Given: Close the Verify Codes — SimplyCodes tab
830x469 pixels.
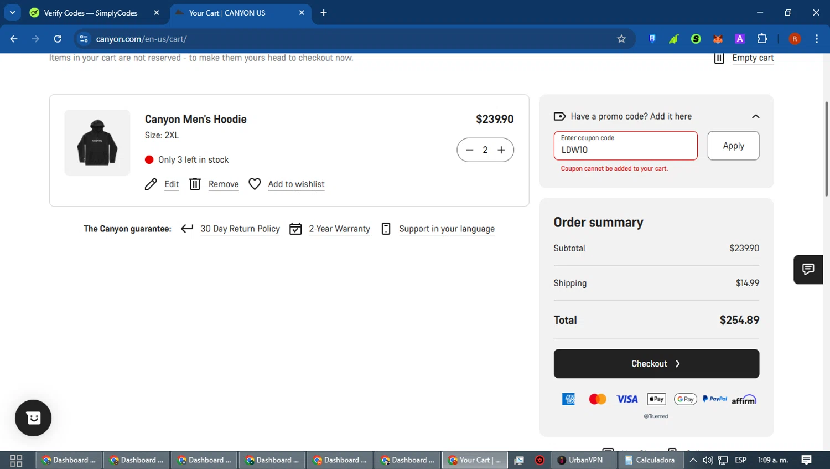Looking at the screenshot, I should (157, 13).
